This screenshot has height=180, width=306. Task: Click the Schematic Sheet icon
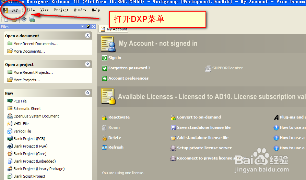click(10, 108)
